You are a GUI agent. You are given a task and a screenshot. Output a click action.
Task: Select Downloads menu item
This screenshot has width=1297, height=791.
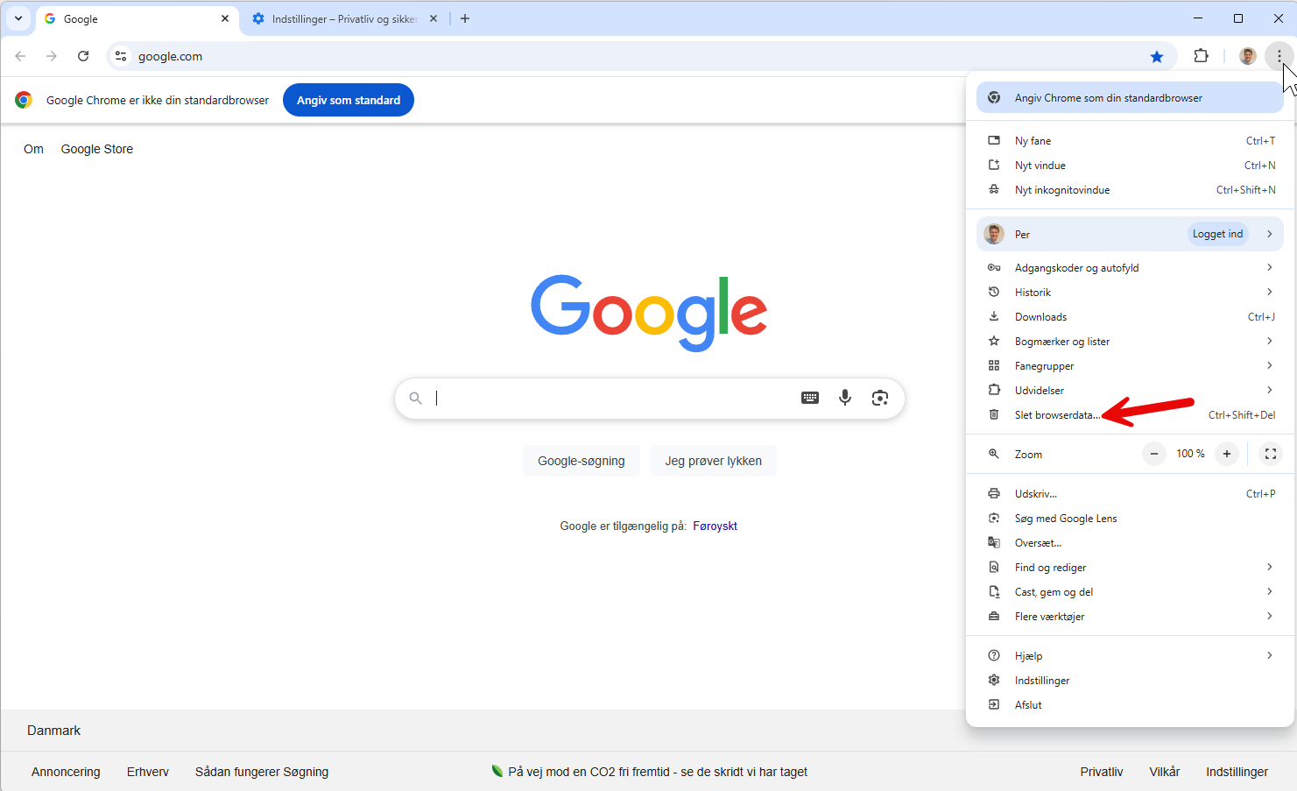click(1130, 317)
